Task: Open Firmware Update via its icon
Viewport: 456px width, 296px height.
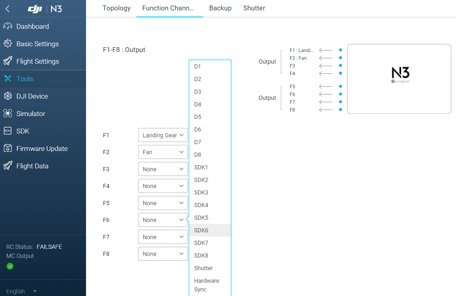Action: pos(8,148)
